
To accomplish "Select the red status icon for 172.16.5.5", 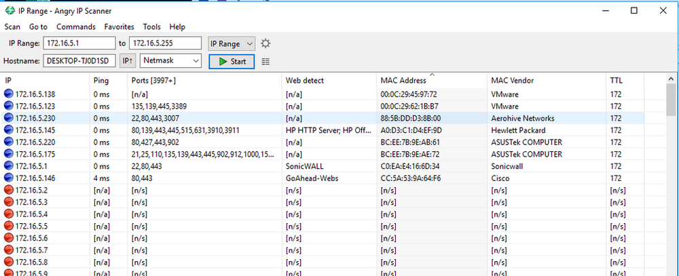I will (9, 226).
